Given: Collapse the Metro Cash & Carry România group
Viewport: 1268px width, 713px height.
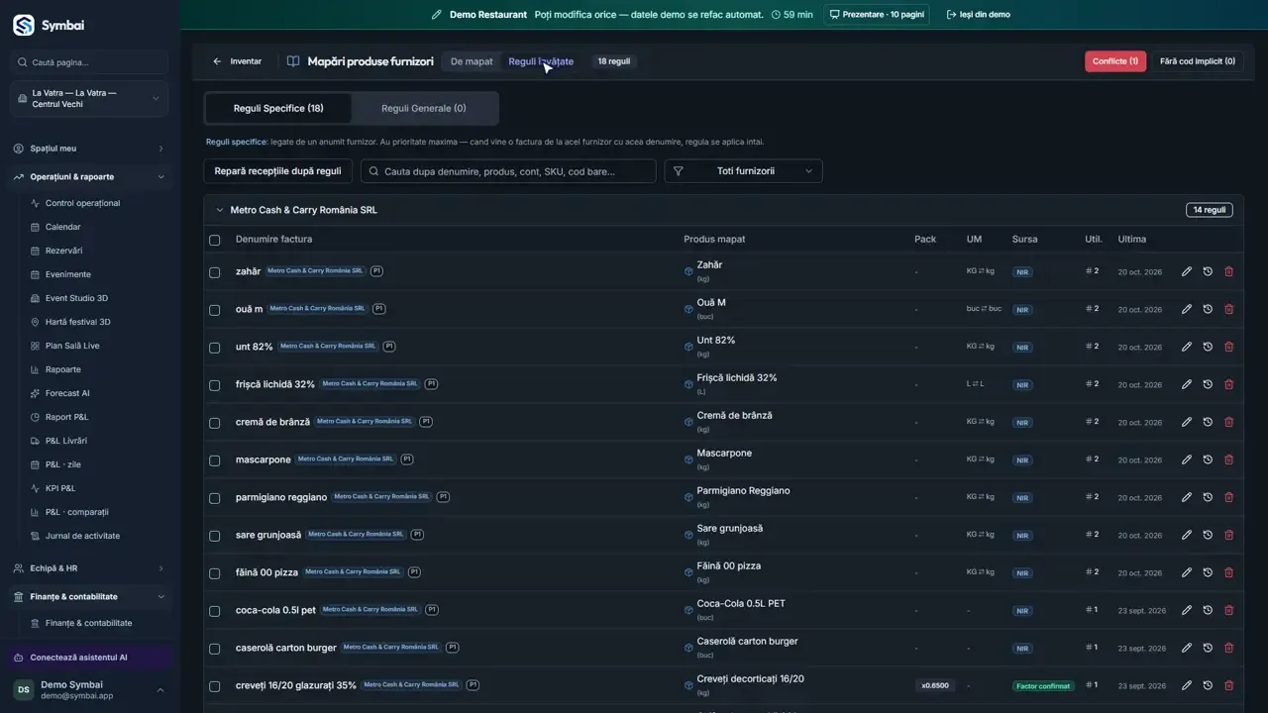Looking at the screenshot, I should (x=220, y=210).
